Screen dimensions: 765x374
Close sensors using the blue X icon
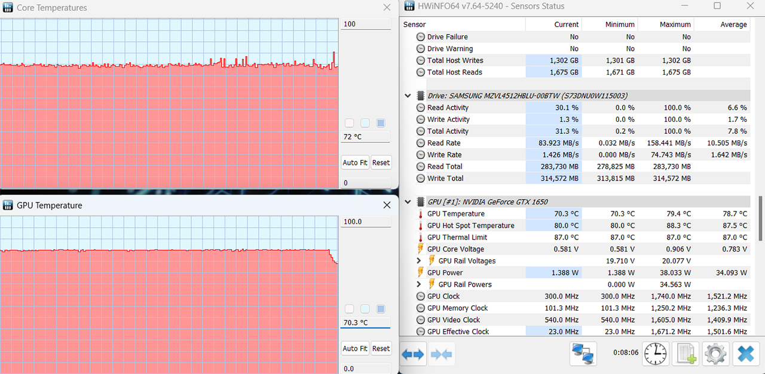(x=745, y=354)
